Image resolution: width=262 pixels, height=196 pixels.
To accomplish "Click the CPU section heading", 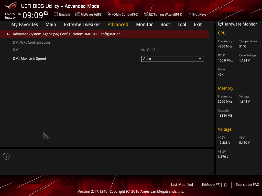I will 222,33.
